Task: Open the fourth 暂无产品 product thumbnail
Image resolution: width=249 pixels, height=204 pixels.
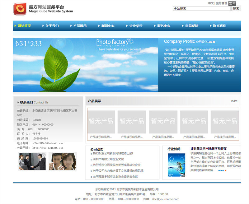Action: (194, 122)
